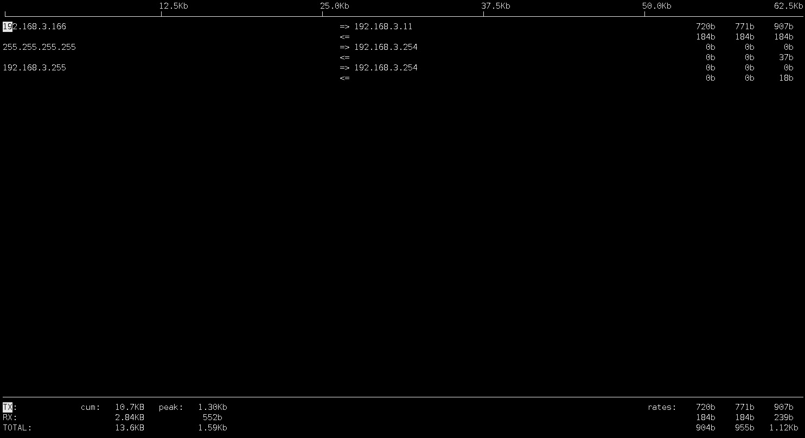Click the TOTAL row label

point(17,428)
